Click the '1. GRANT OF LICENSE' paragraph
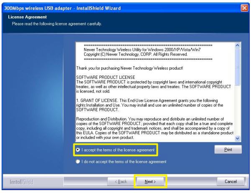251x193 pixels. (x=150, y=105)
